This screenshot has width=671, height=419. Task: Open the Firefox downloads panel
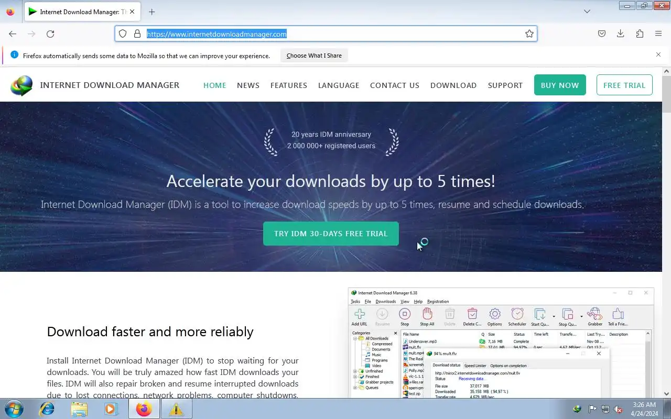pos(621,34)
